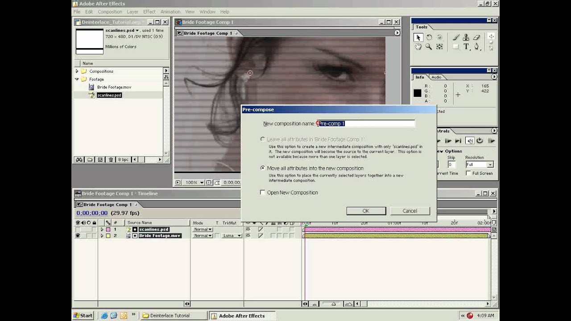Toggle the lock box for scanlines.psd layer
The height and width of the screenshot is (321, 571).
(94, 230)
